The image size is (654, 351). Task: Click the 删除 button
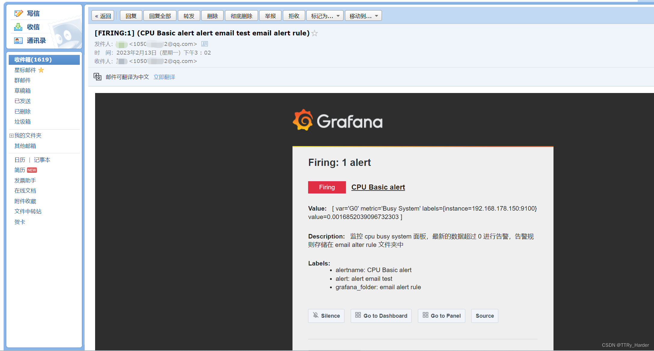[212, 16]
